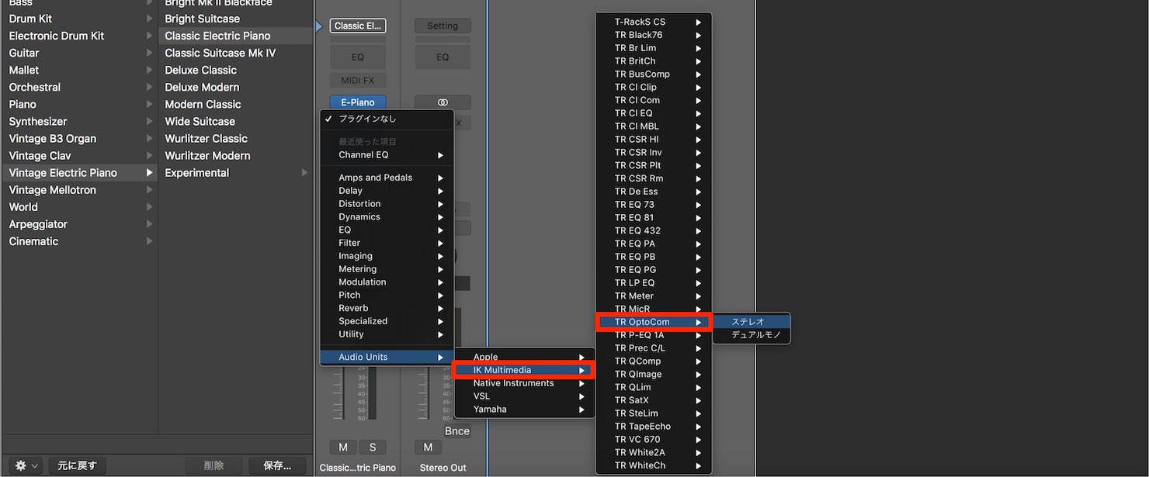Expand the Metering plug-in category
The image size is (1149, 477).
387,269
